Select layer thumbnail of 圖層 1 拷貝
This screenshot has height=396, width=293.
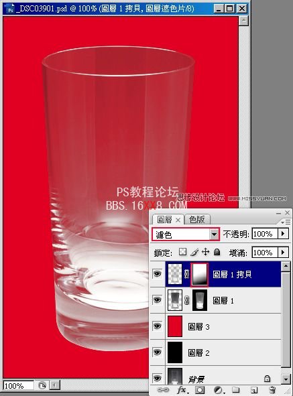175,274
